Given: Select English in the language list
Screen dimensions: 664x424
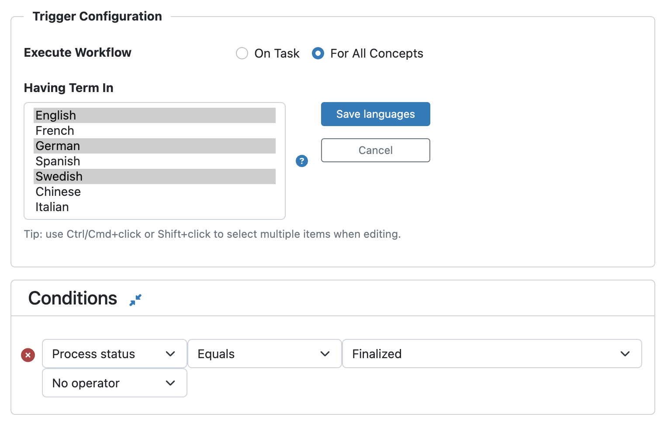Looking at the screenshot, I should pyautogui.click(x=155, y=115).
